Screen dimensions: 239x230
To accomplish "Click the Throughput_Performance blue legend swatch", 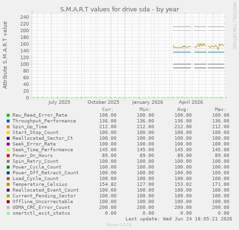I will click(8, 121).
